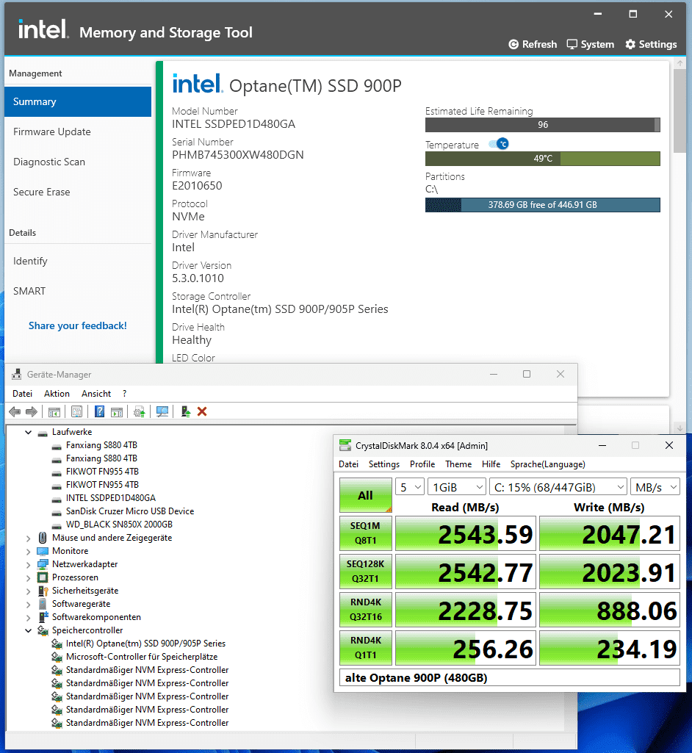The image size is (692, 753).
Task: Click the 49°C temperature bar
Action: 543,159
